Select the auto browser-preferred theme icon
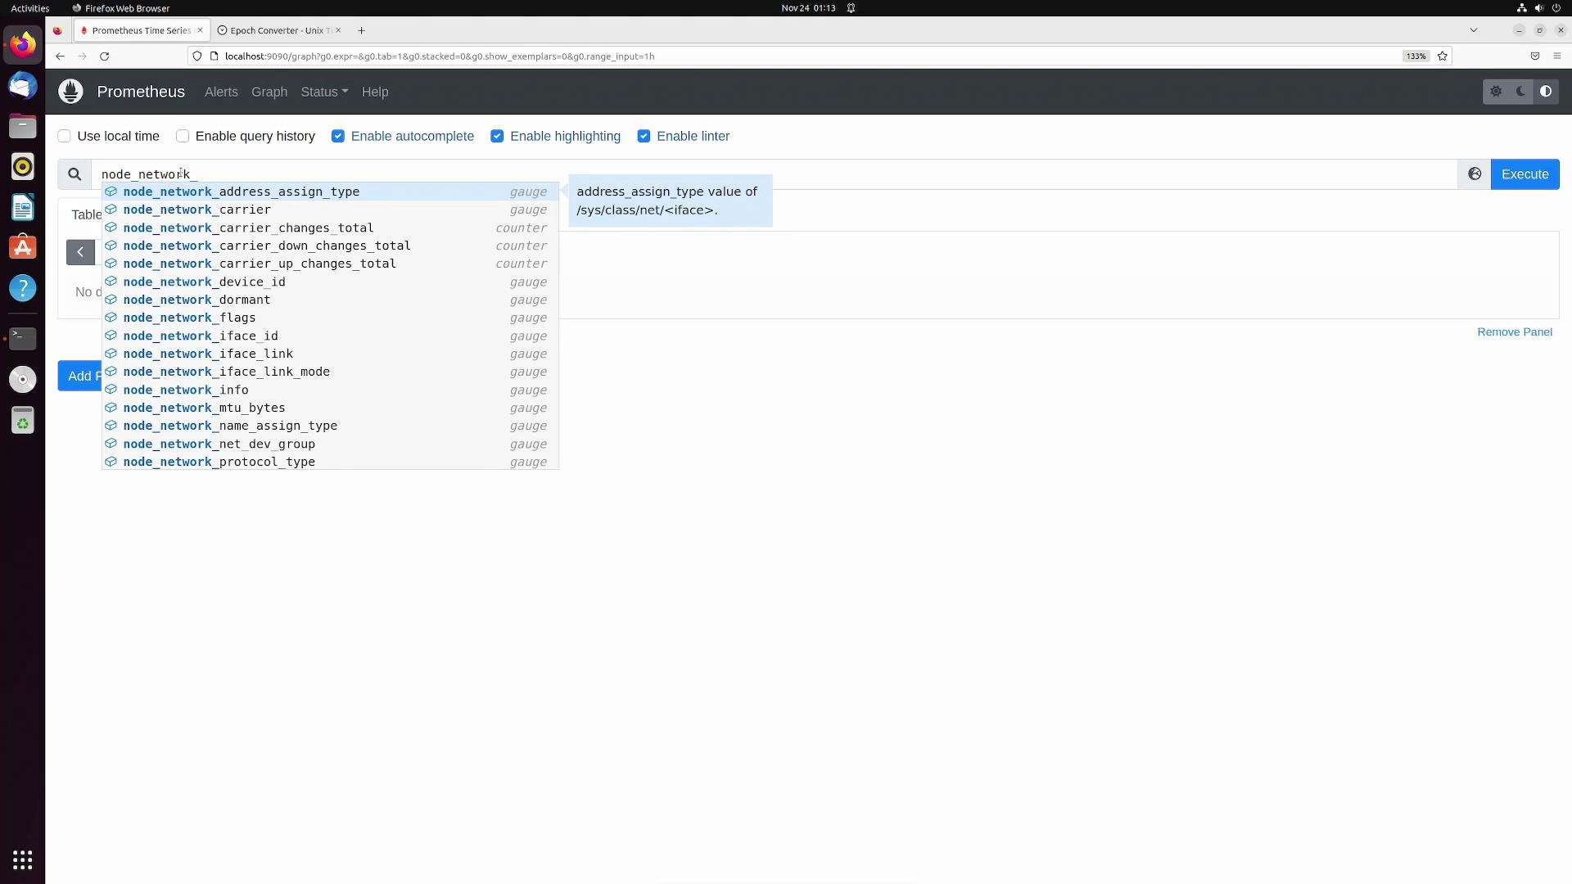 (1546, 92)
